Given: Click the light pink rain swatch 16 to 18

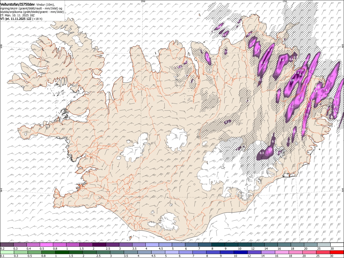Looking at the screenshot, I should tap(282, 252).
